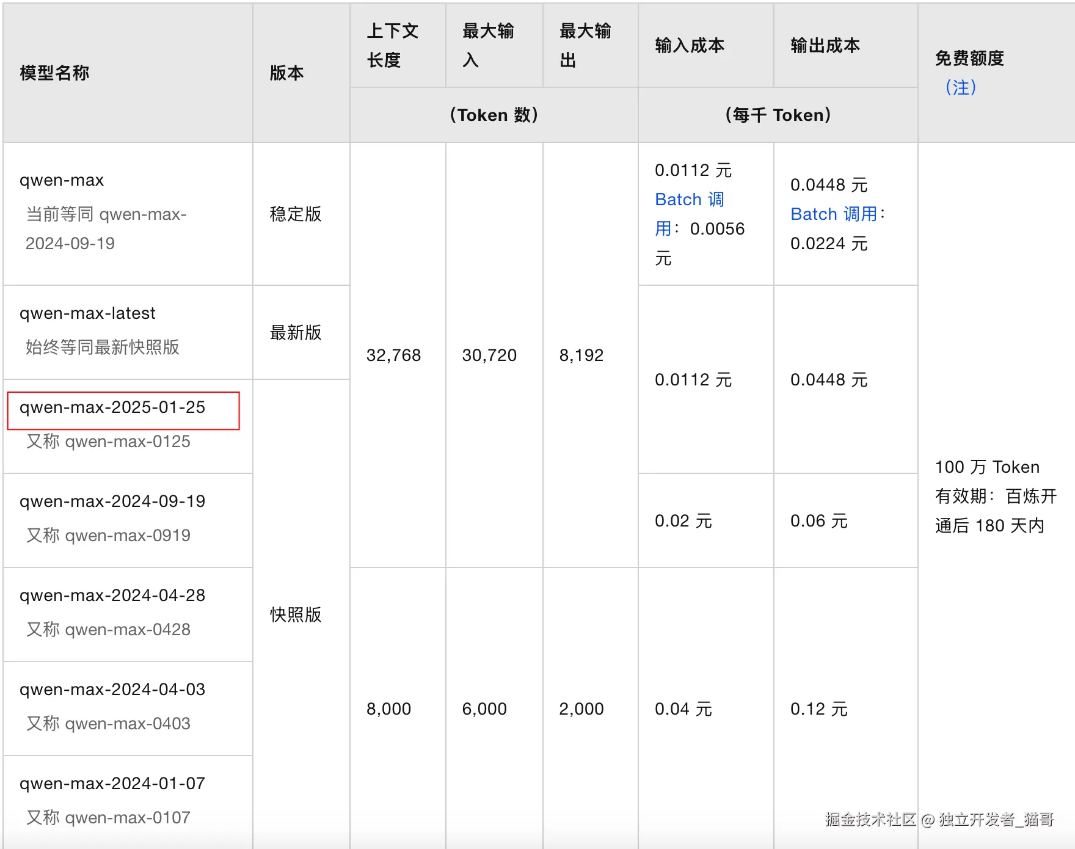Click the 又称 qwen-max-0428 alias

coord(108,630)
